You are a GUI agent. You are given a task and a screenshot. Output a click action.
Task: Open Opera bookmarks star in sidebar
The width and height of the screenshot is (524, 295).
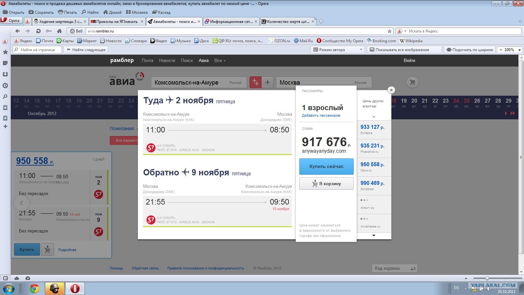point(5,52)
